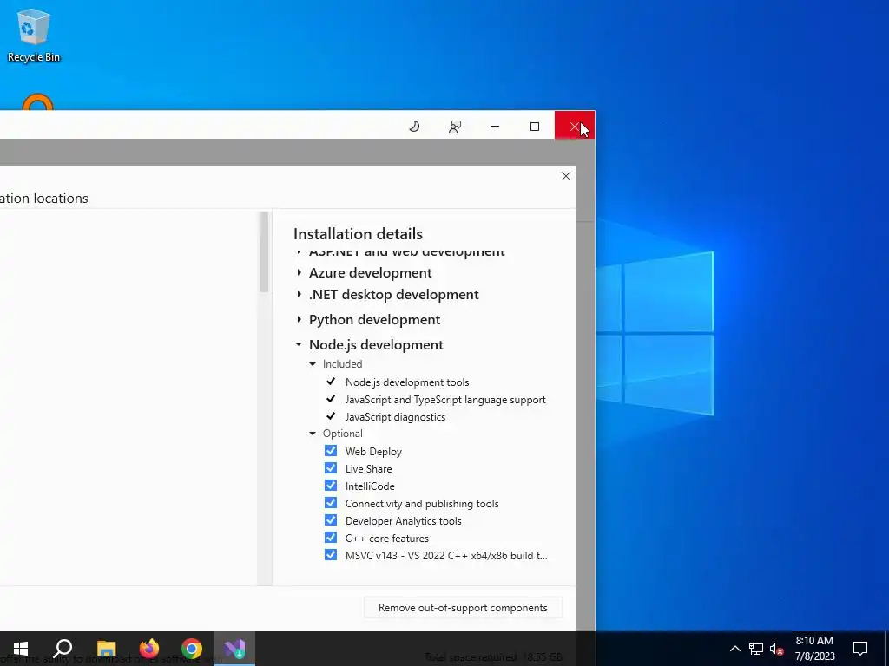Open the Windows Start menu
Viewport: 889px width, 666px height.
point(21,649)
